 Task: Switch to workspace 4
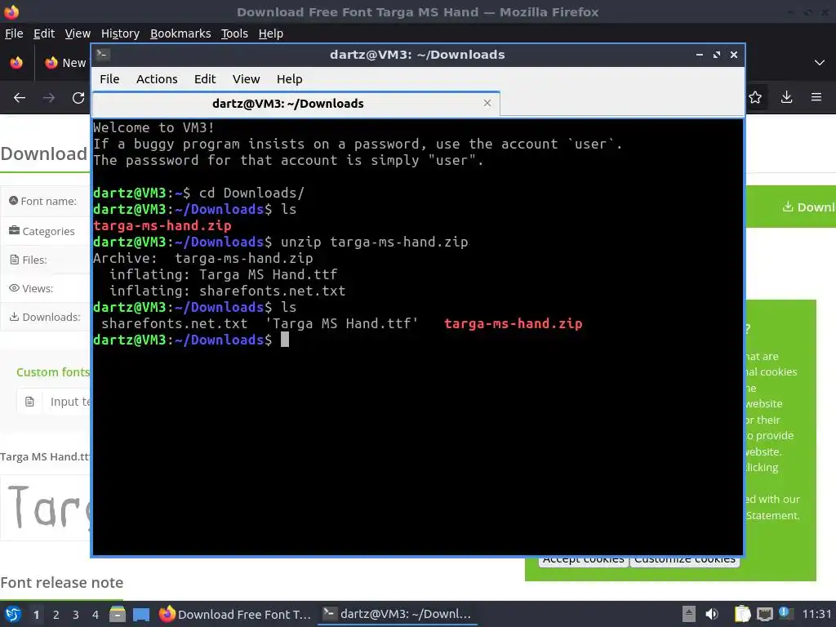(x=96, y=615)
